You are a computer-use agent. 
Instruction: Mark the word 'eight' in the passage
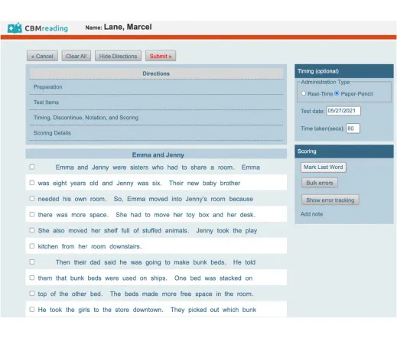tap(60, 184)
